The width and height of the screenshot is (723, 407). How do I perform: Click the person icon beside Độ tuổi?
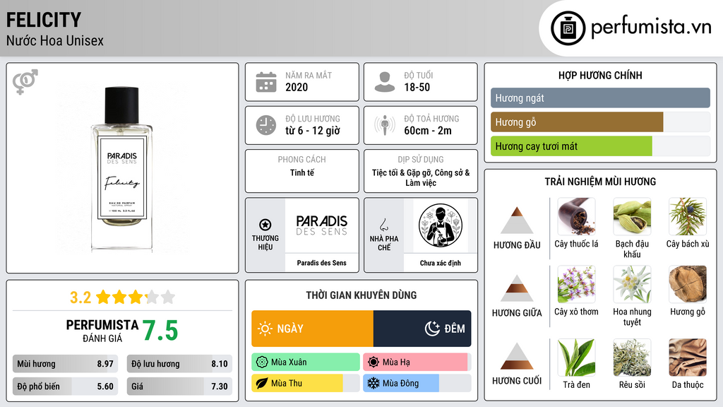[385, 82]
